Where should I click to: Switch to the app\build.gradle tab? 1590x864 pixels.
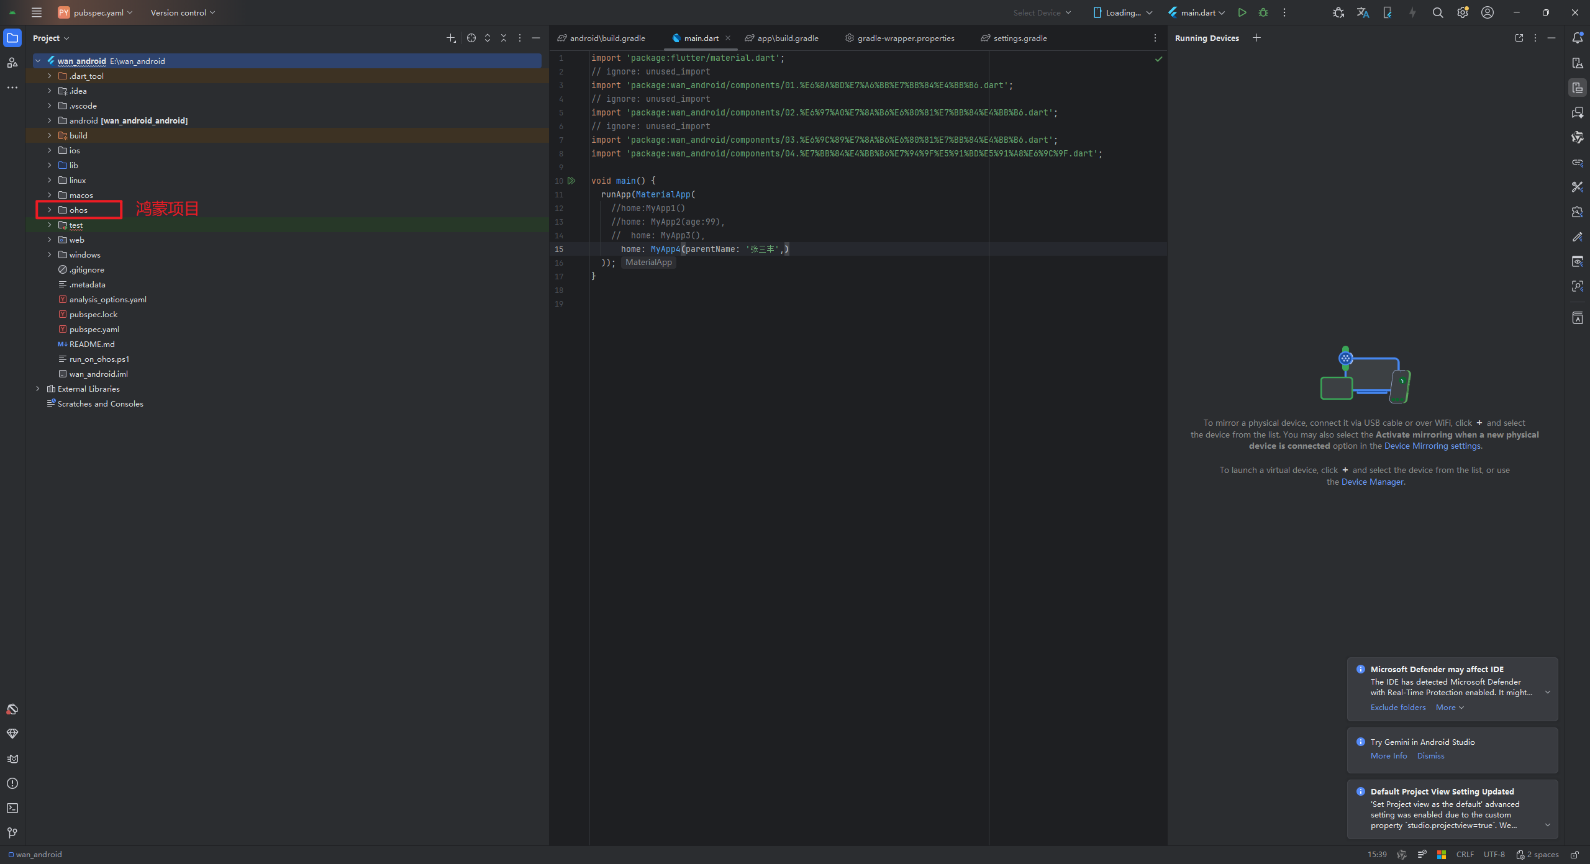(x=787, y=38)
